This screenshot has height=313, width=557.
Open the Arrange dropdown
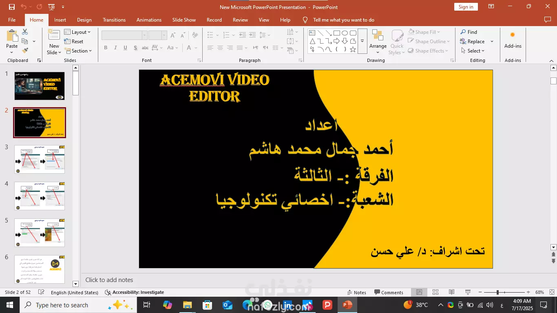point(378,42)
